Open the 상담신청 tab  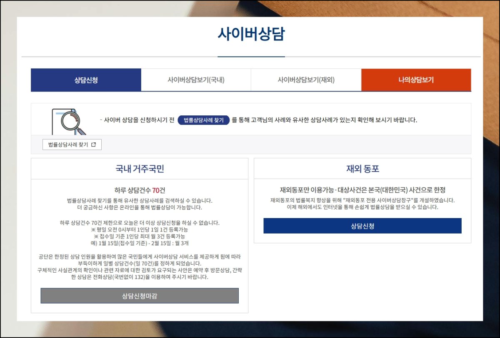coord(86,80)
